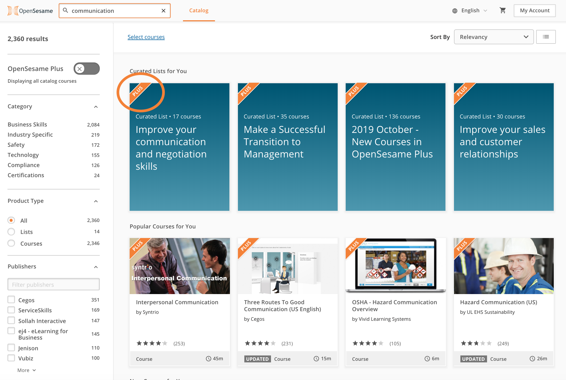Click Interpersonal Communication course title

tap(177, 302)
